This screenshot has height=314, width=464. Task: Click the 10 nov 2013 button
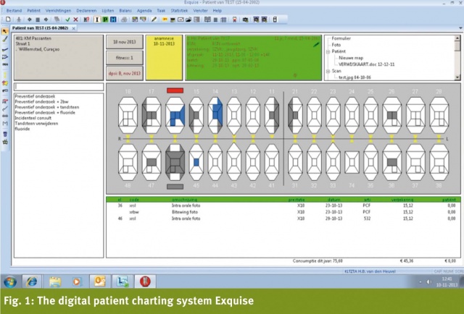(125, 42)
